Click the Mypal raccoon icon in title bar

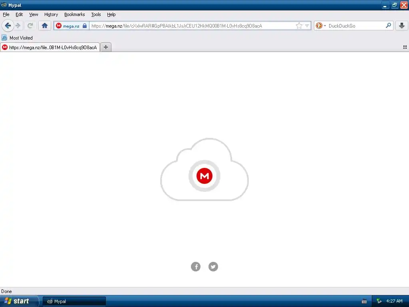coord(4,5)
